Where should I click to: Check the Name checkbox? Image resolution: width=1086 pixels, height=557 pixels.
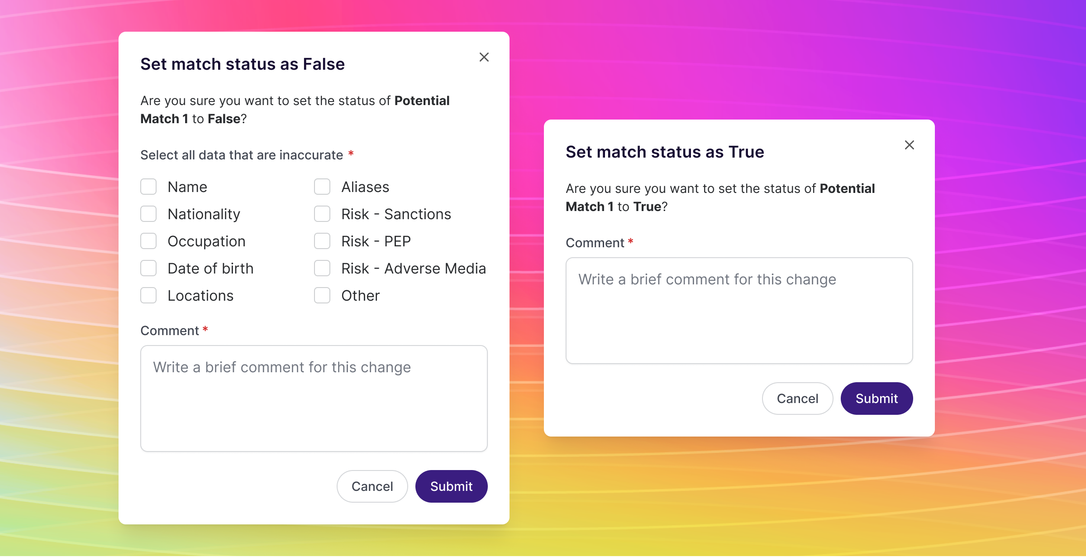[148, 187]
